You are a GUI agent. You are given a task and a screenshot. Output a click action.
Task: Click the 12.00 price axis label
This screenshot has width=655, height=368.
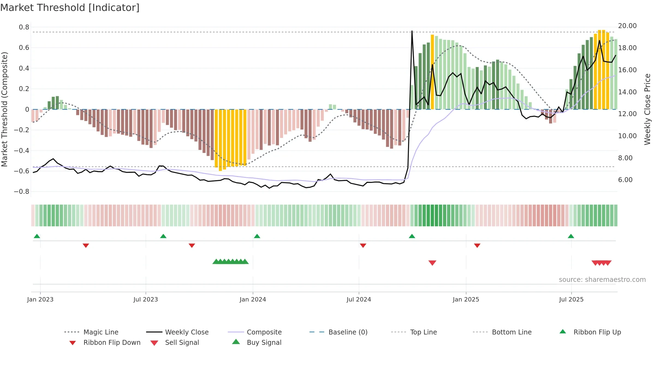point(627,114)
